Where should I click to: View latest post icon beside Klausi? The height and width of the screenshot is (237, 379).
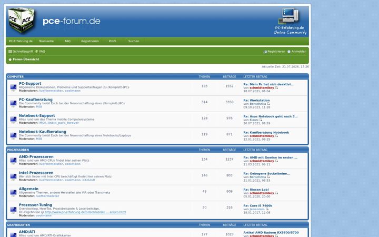pyautogui.click(x=261, y=120)
